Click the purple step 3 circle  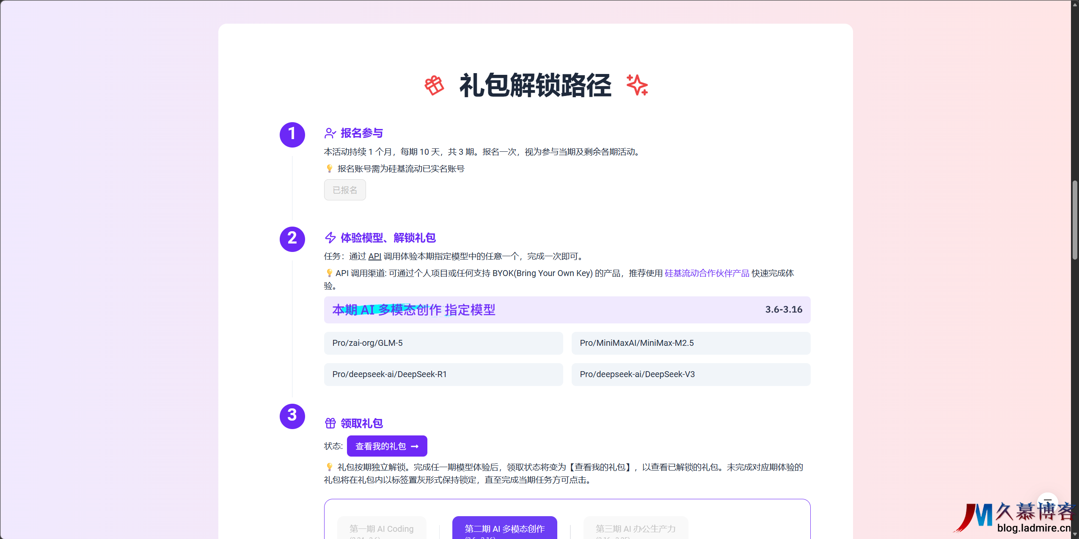tap(292, 416)
